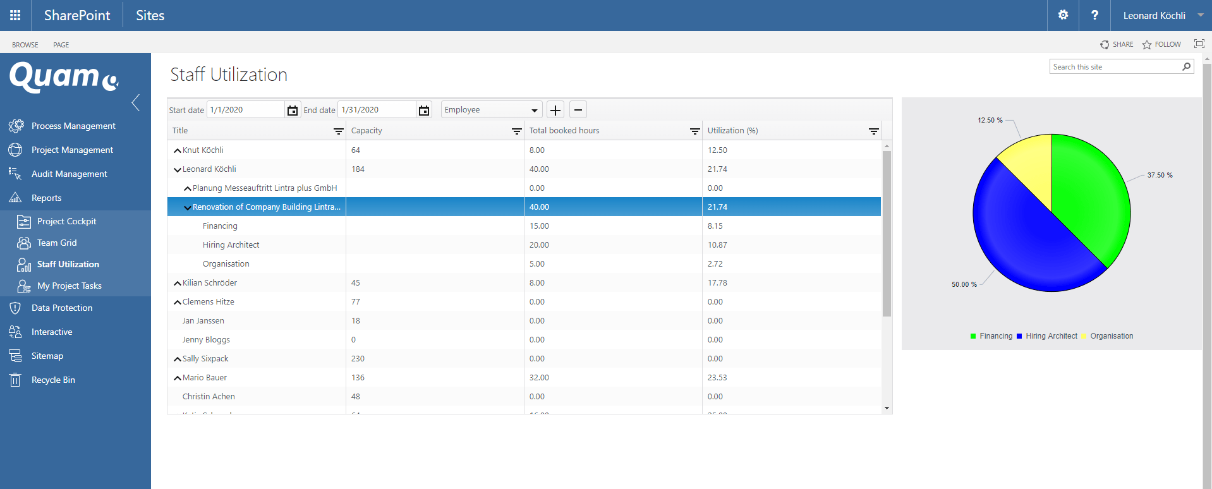Open the Title column filter
Screen dimensions: 1212x489
pos(338,131)
